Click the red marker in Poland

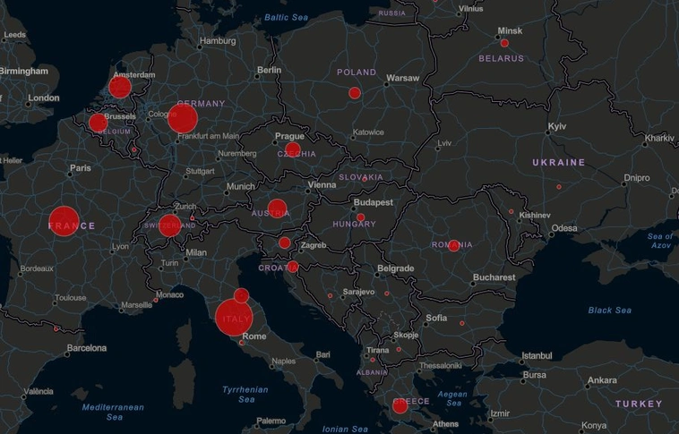355,93
